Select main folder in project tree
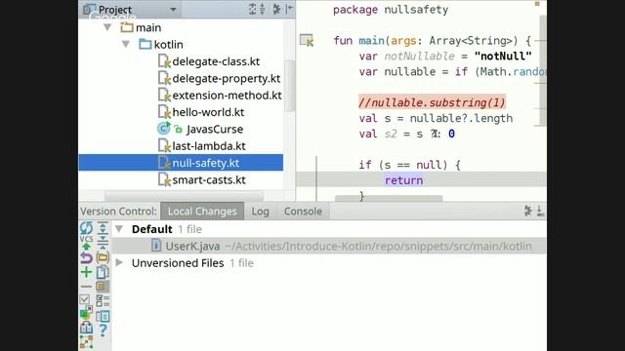The width and height of the screenshot is (625, 351). point(148,28)
